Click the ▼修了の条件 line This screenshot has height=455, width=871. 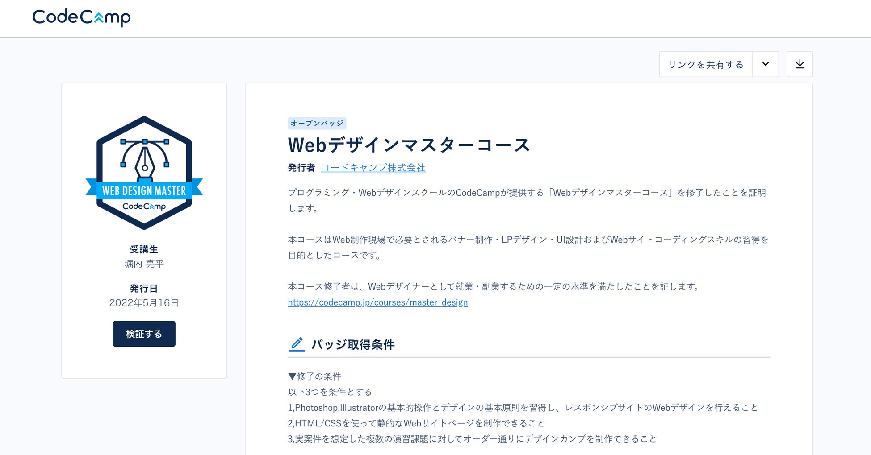pos(314,376)
